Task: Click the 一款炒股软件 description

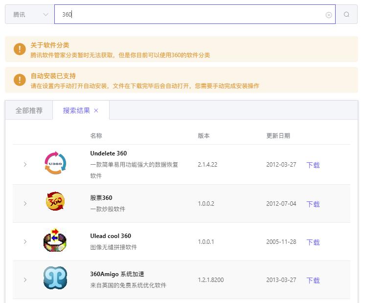Action: [x=108, y=209]
